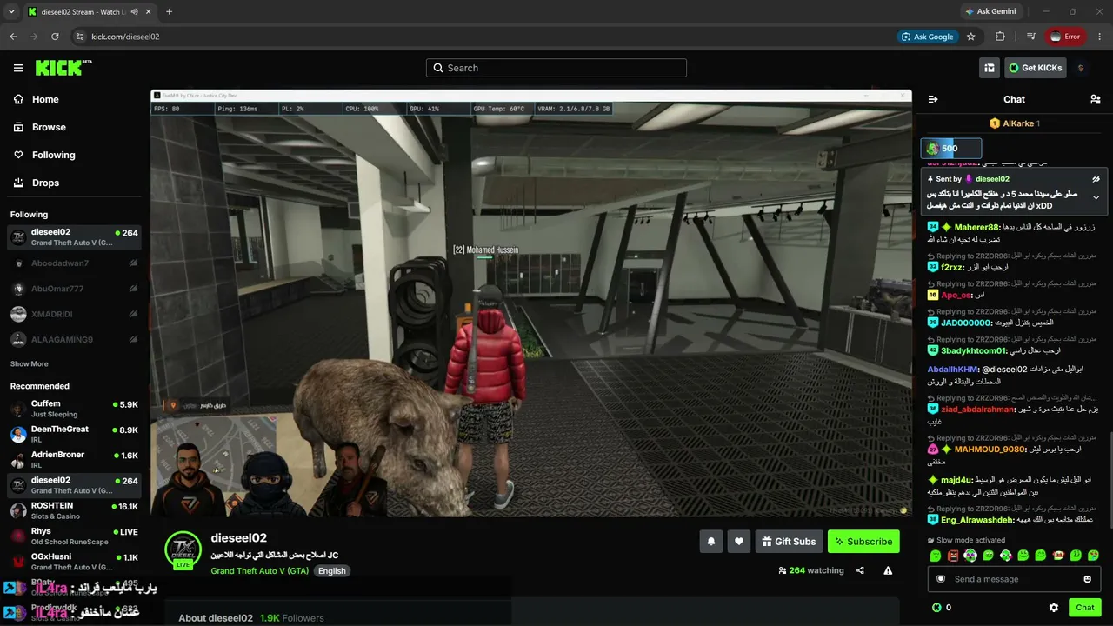The width and height of the screenshot is (1113, 626).
Task: Open the hamburger sidebar menu
Action: tap(18, 68)
